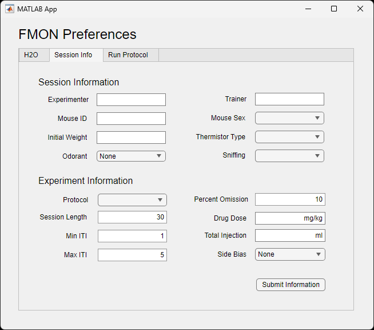Minimize the MATLAB App window
374x330 pixels.
click(x=308, y=9)
